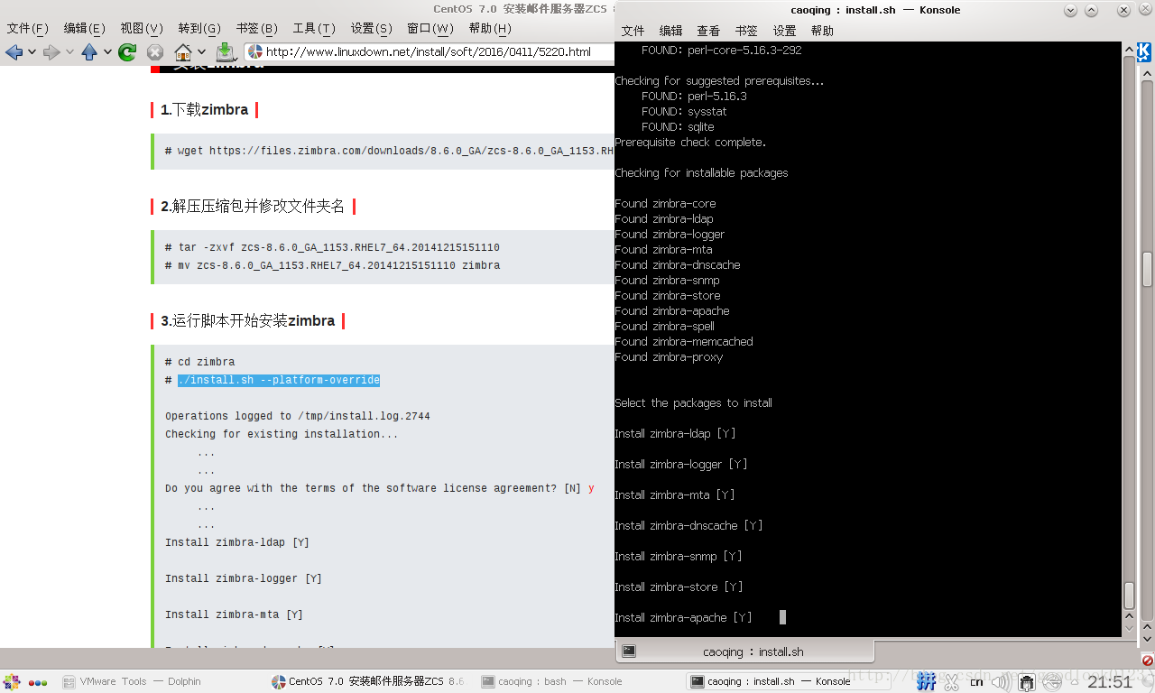Click the blue 拼 input method icon
The height and width of the screenshot is (693, 1155).
(926, 682)
